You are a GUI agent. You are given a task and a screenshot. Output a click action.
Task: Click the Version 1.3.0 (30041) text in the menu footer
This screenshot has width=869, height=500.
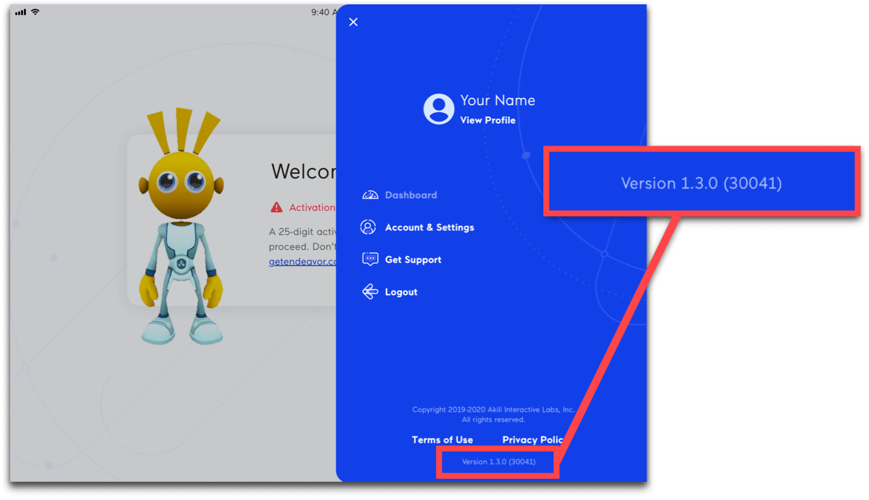(x=499, y=462)
